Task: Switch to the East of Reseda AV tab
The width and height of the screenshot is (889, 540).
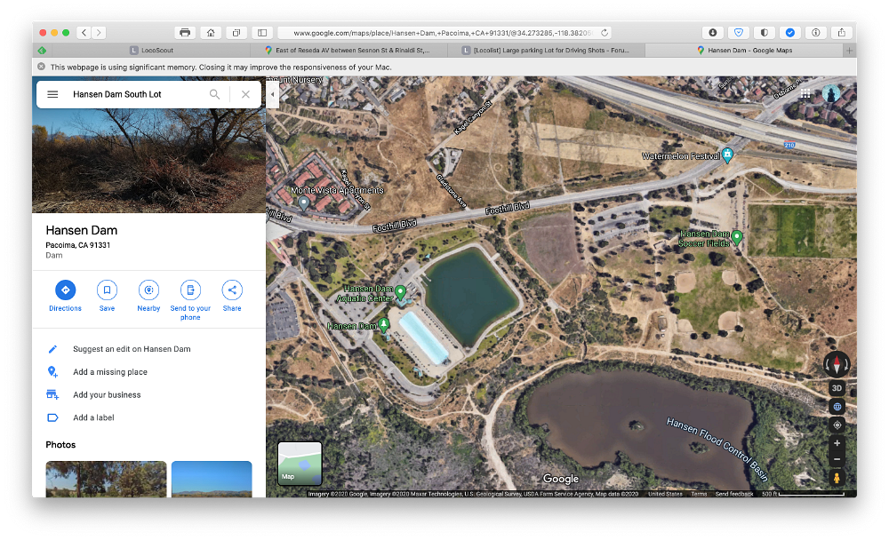Action: pos(348,51)
